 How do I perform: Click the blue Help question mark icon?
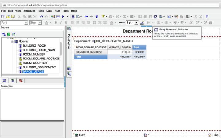click(207, 17)
